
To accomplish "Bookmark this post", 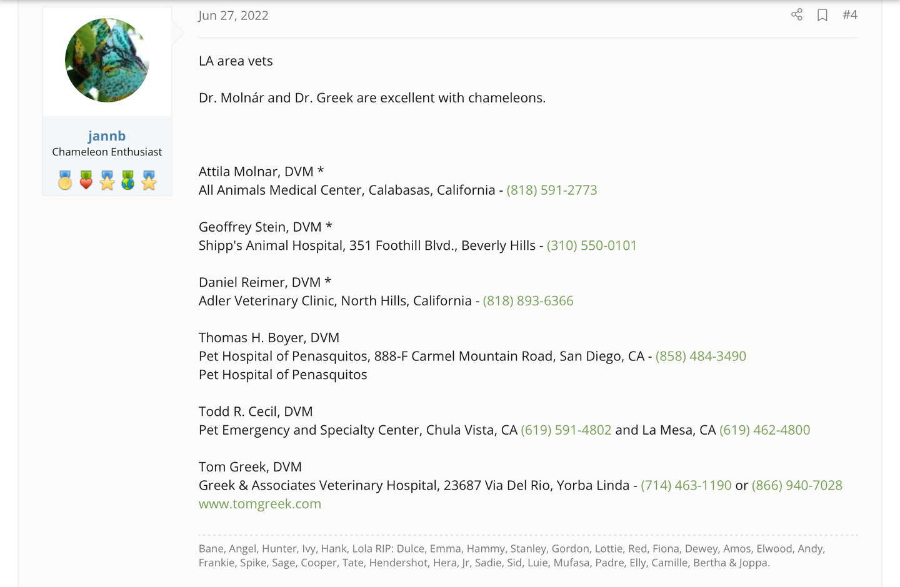I will 822,15.
